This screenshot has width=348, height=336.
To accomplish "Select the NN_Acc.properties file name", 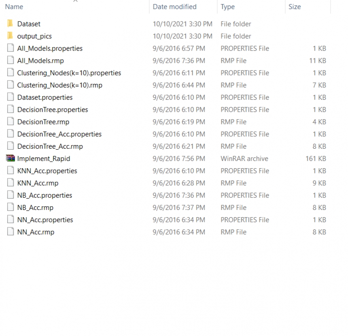I will click(45, 220).
